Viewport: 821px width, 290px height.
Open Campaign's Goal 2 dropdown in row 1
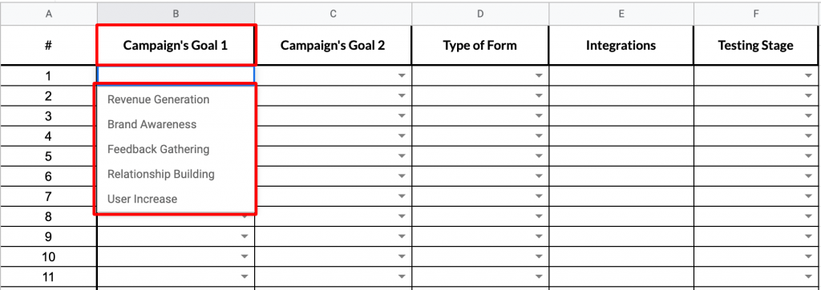coord(402,76)
